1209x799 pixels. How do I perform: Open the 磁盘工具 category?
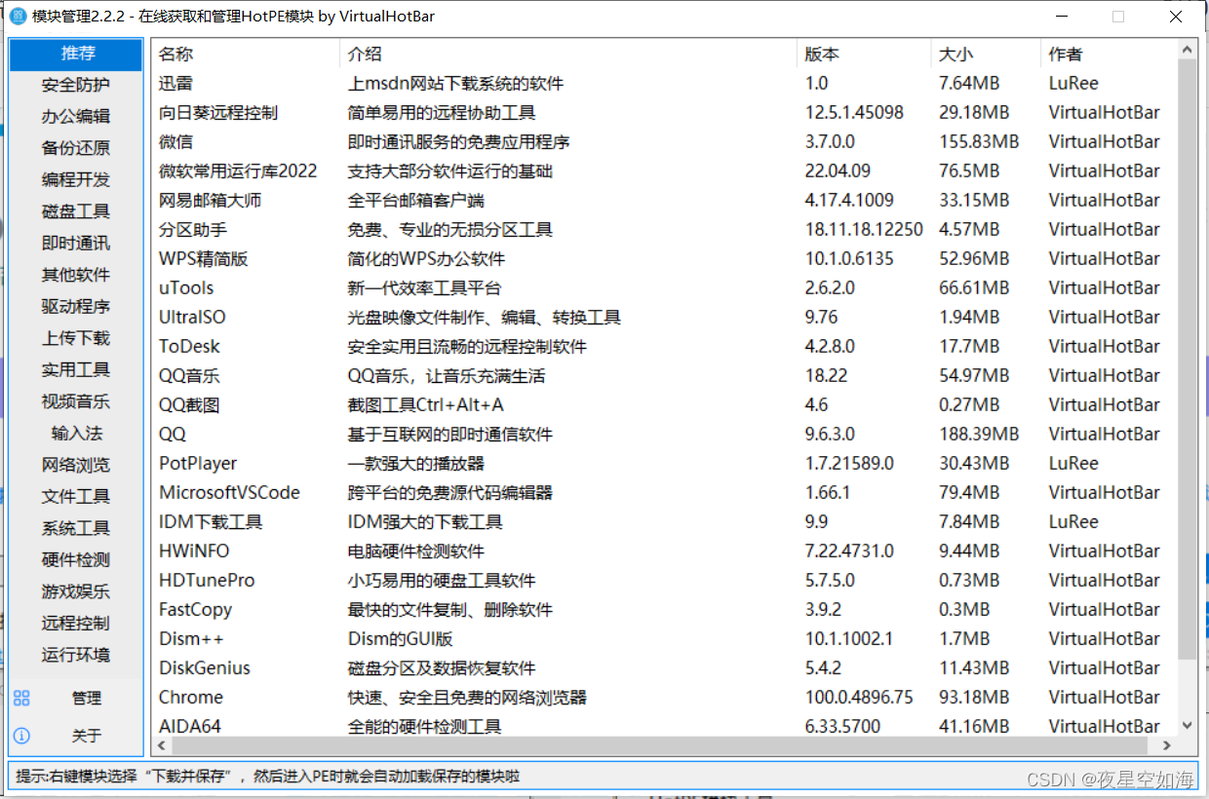point(77,211)
